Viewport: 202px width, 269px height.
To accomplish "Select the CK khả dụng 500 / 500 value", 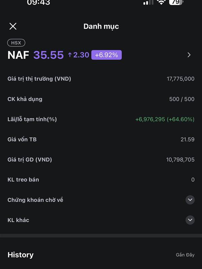I will click(182, 99).
